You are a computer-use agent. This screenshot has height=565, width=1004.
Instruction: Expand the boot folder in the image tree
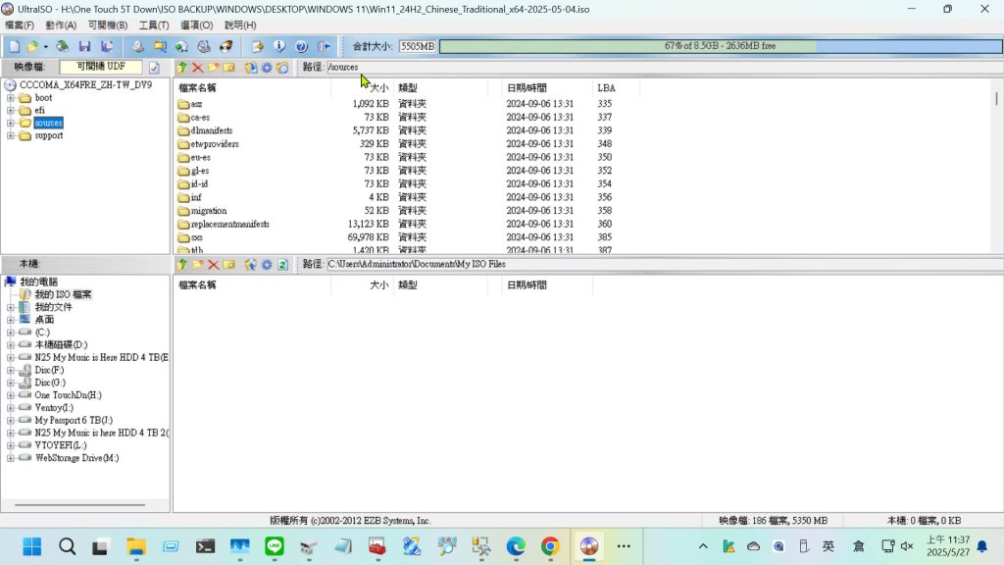[11, 98]
